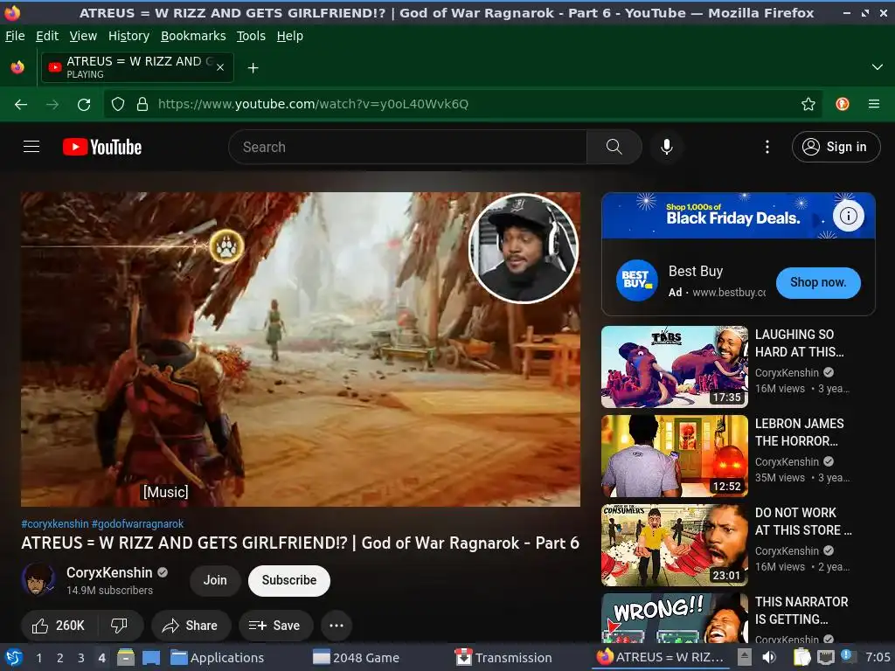Viewport: 895px width, 671px height.
Task: Open the orange extension icon in toolbar
Action: pos(843,104)
